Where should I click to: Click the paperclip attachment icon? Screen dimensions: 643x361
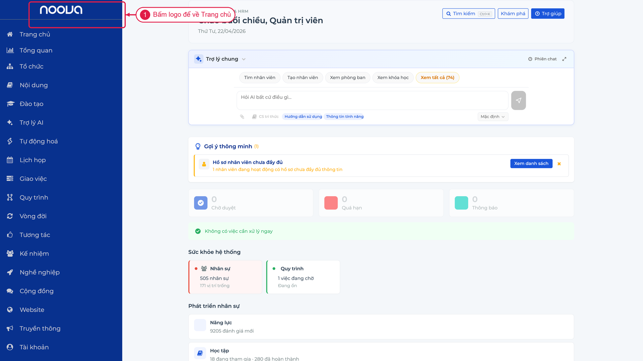point(242,117)
